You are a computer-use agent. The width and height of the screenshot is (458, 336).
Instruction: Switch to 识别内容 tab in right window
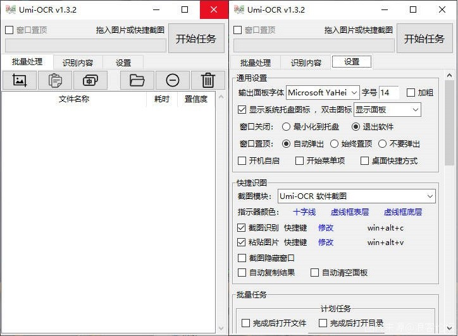[x=306, y=63]
